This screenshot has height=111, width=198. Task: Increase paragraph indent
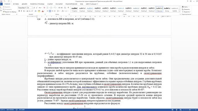coord(62,8)
